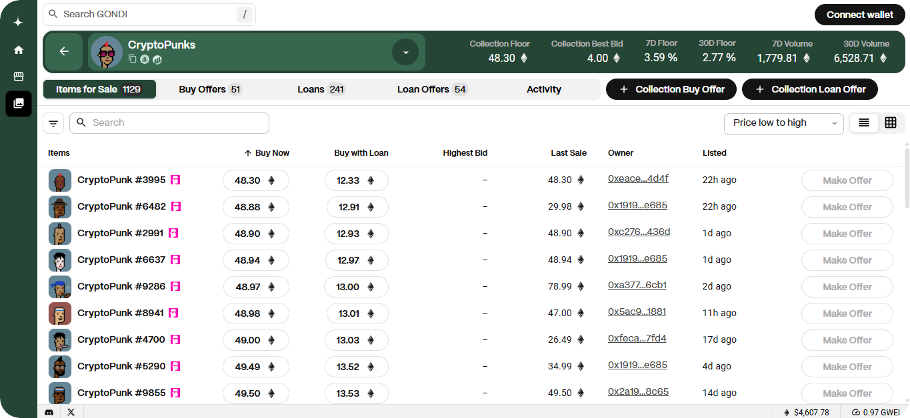Click the Connect wallet button
Image resolution: width=910 pixels, height=418 pixels.
pyautogui.click(x=859, y=15)
